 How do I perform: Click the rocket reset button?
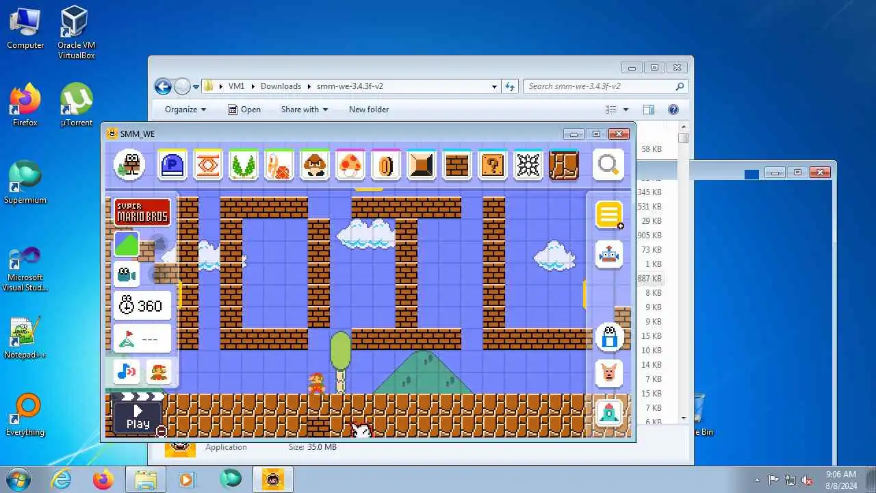tap(609, 412)
